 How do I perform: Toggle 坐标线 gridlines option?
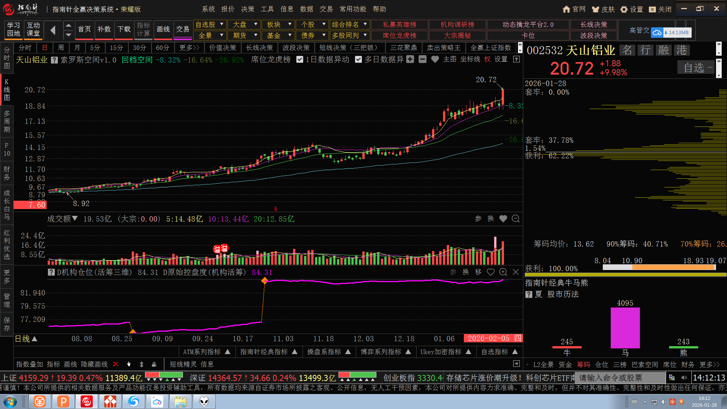pyautogui.click(x=470, y=59)
